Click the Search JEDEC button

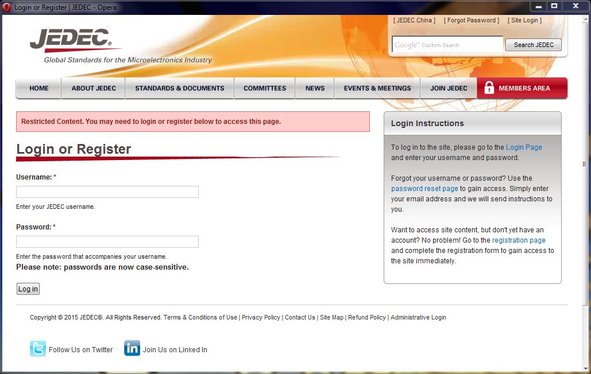pyautogui.click(x=534, y=45)
